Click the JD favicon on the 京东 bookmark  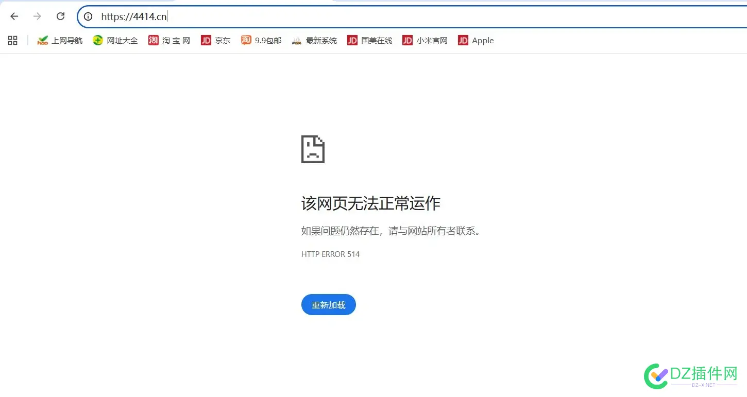tap(206, 40)
